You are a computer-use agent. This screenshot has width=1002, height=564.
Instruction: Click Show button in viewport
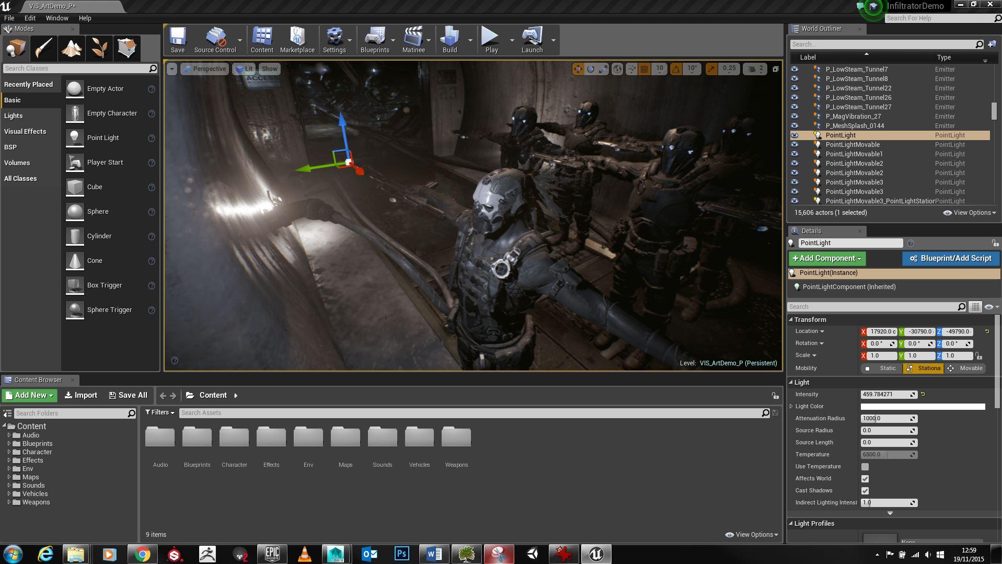click(269, 69)
